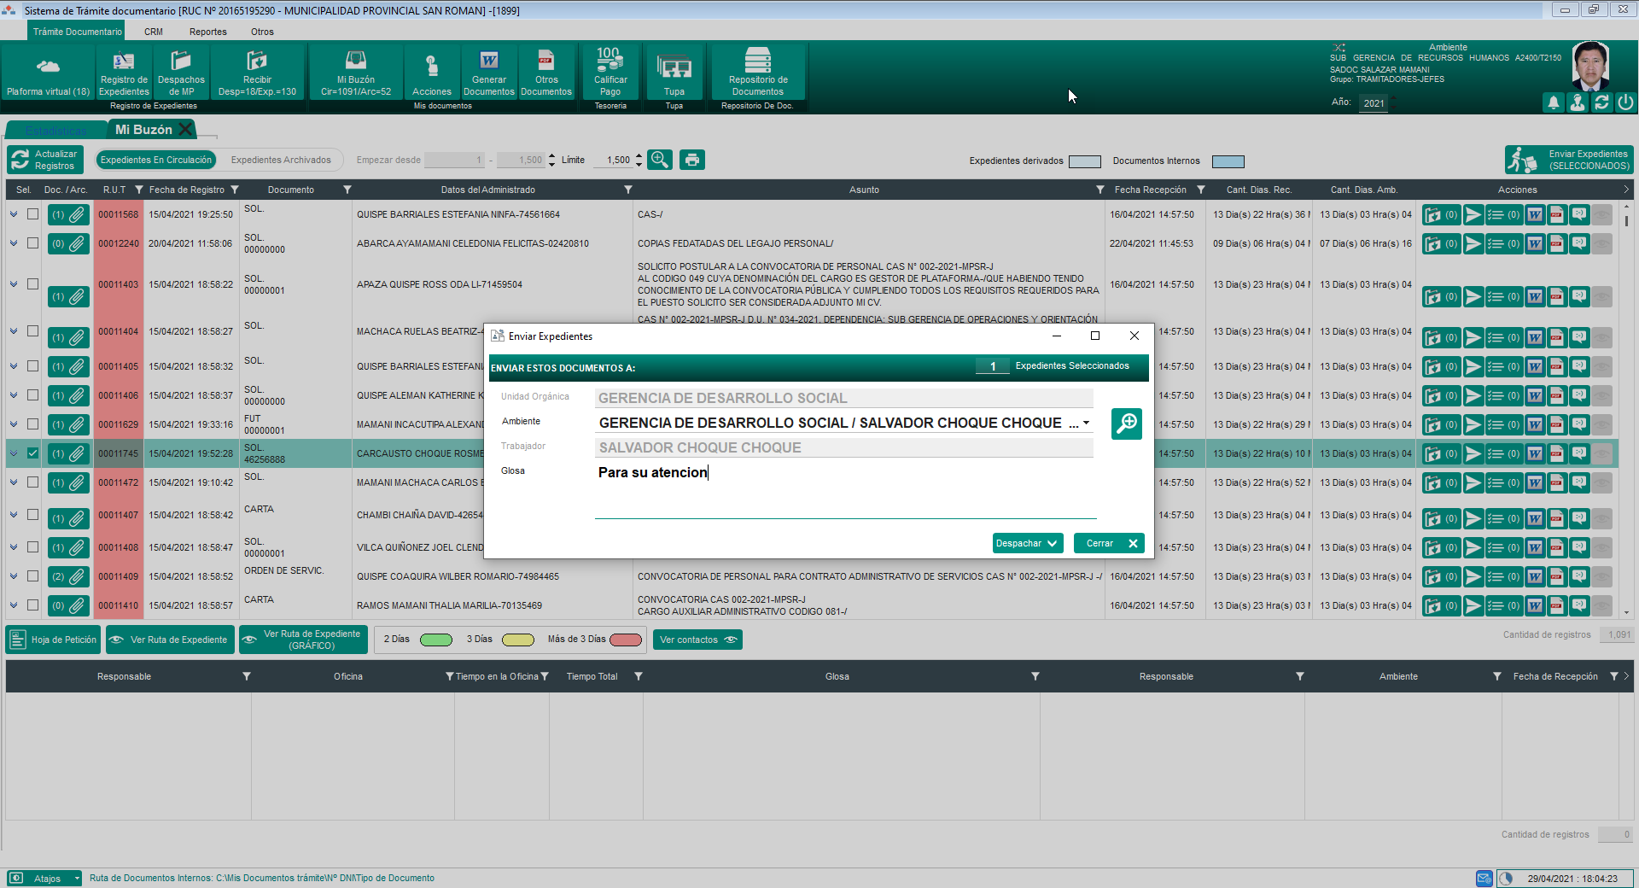Click the notification bell icon
The width and height of the screenshot is (1639, 888).
1552,102
